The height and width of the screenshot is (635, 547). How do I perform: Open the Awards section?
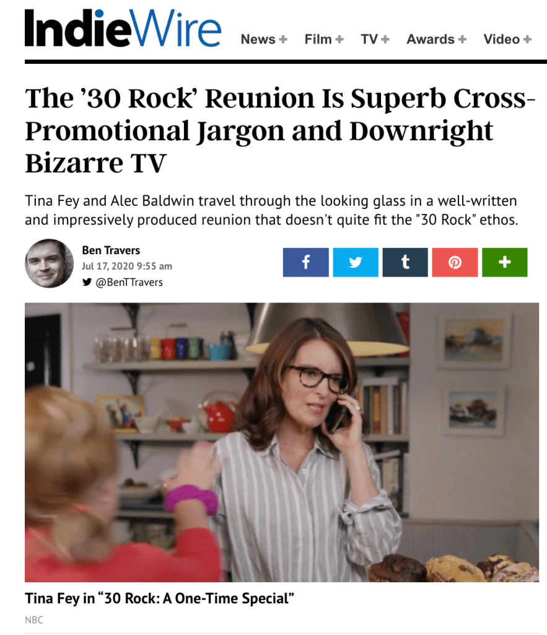[x=431, y=39]
